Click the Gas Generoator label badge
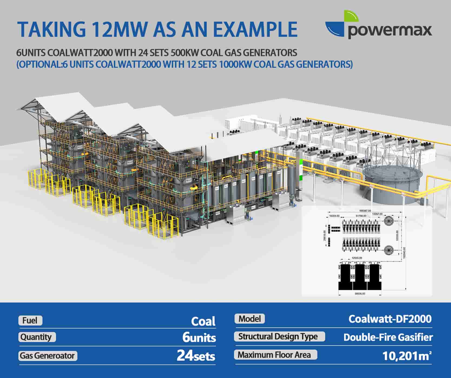This screenshot has height=378, width=451. (48, 356)
